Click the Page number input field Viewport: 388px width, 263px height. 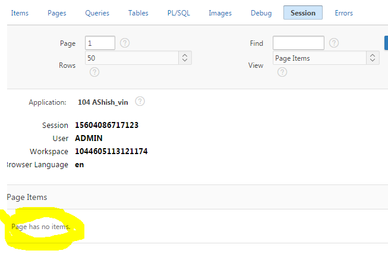[x=100, y=43]
